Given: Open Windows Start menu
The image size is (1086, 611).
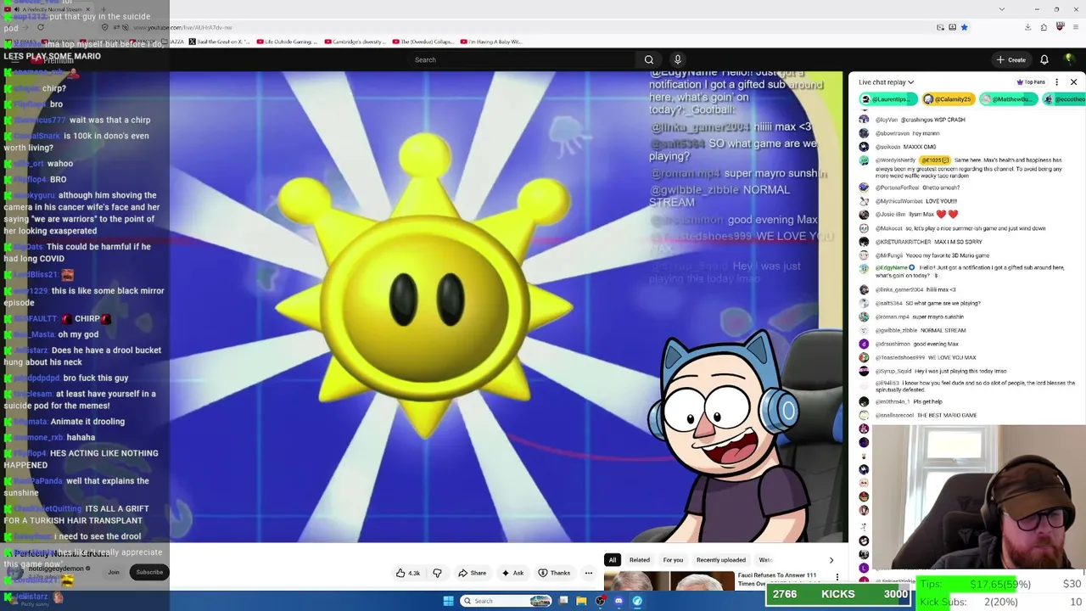Looking at the screenshot, I should tap(448, 601).
